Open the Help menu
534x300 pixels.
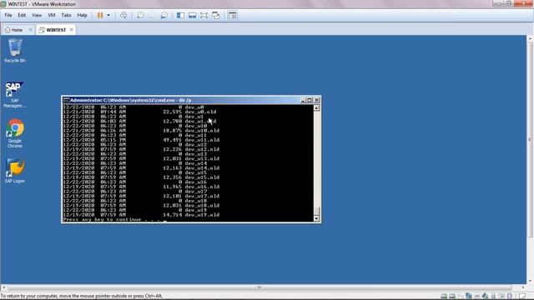[x=82, y=15]
